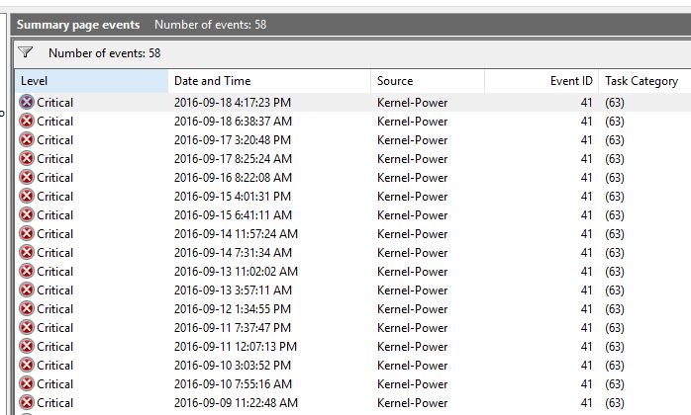Click Event ID 41 in 2016-09-14 11:57:24 AM row
The width and height of the screenshot is (691, 415).
(x=586, y=234)
